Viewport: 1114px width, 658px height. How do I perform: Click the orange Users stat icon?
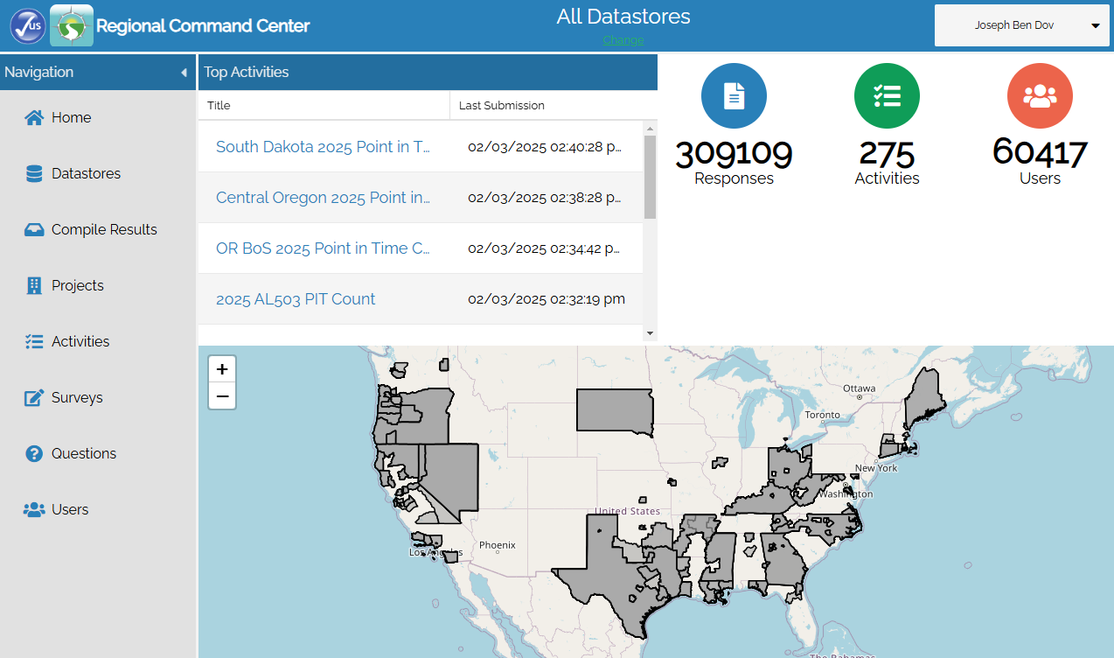coord(1040,96)
